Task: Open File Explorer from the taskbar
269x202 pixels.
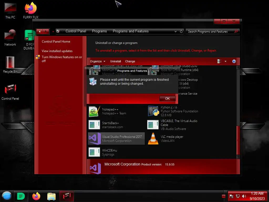Action: [x=51, y=196]
